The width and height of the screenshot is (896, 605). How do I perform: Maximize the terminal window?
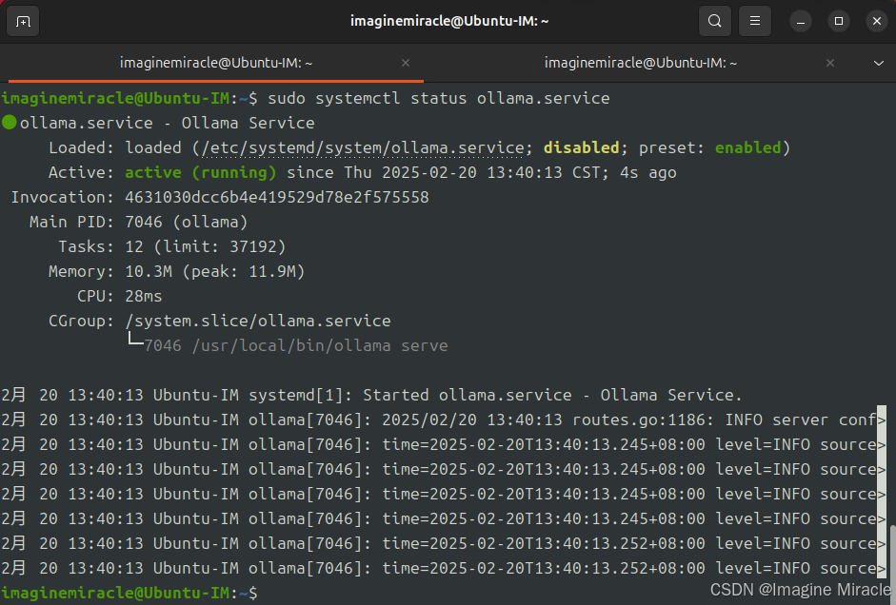(x=839, y=21)
